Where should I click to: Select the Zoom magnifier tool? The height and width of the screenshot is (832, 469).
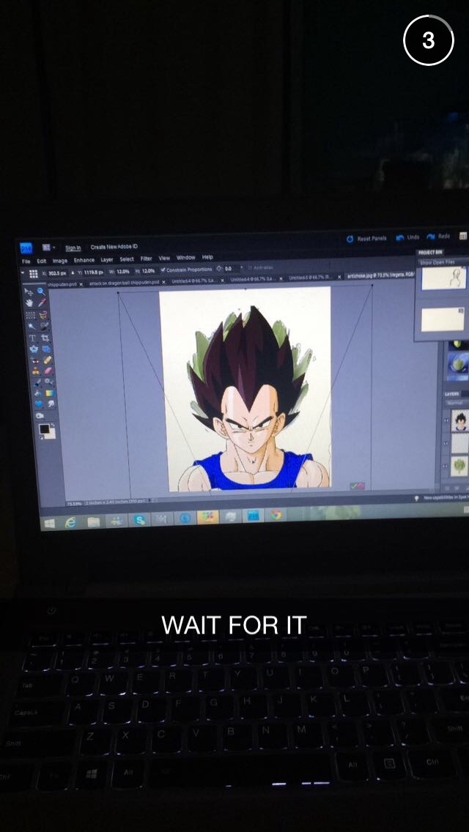(x=41, y=291)
